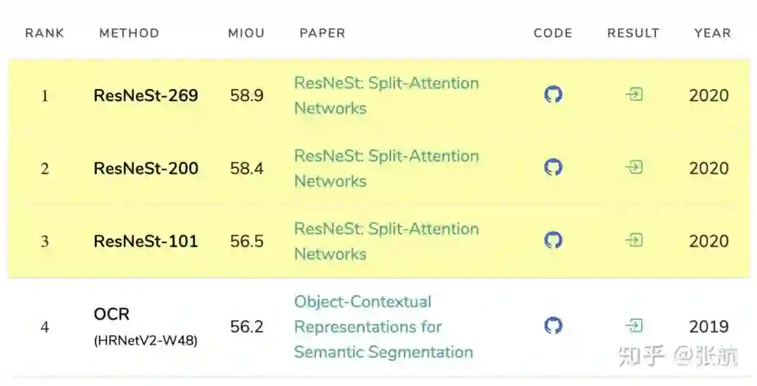Open GitHub code for ResNeSt-269
The height and width of the screenshot is (386, 757).
(x=553, y=95)
